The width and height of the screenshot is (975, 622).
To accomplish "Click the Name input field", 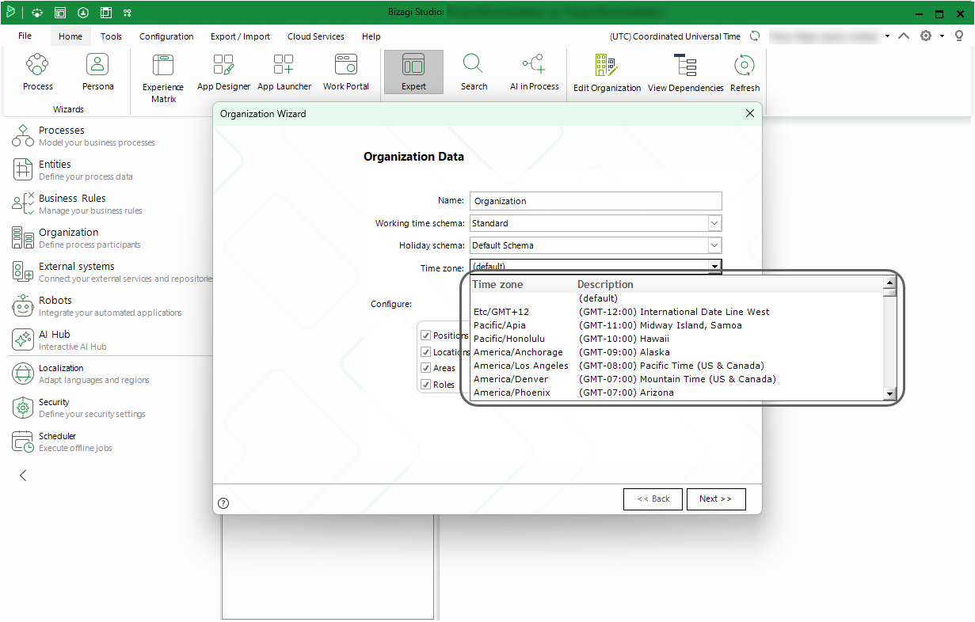I will coord(596,201).
